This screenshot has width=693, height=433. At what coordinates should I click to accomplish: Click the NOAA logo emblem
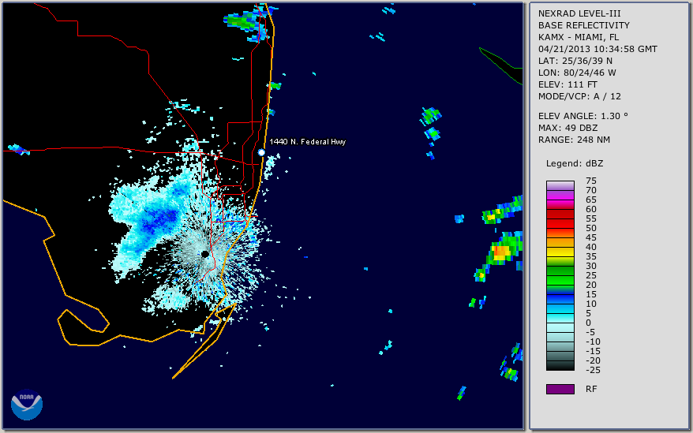point(27,405)
